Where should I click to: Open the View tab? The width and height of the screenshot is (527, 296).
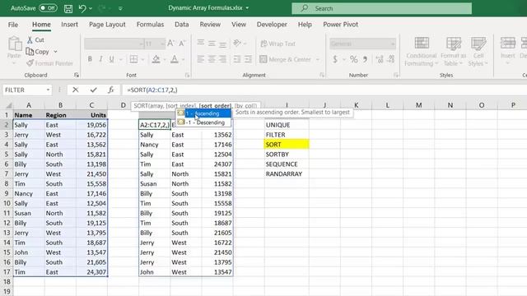[x=239, y=25]
